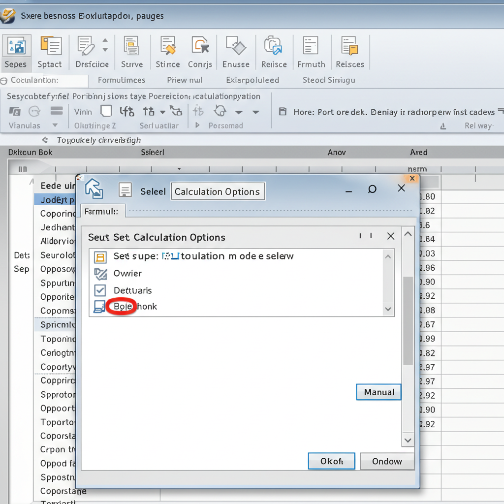
Task: Close the Set Calculation Options panel
Action: (390, 236)
